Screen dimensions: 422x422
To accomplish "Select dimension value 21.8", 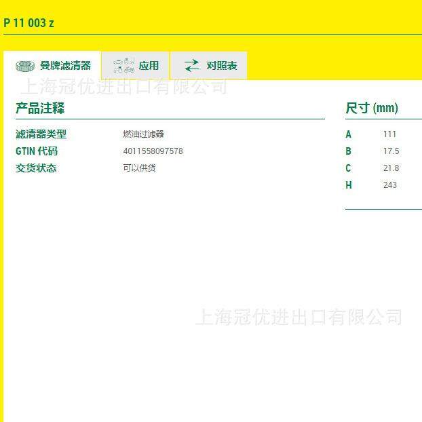I will (x=391, y=168).
